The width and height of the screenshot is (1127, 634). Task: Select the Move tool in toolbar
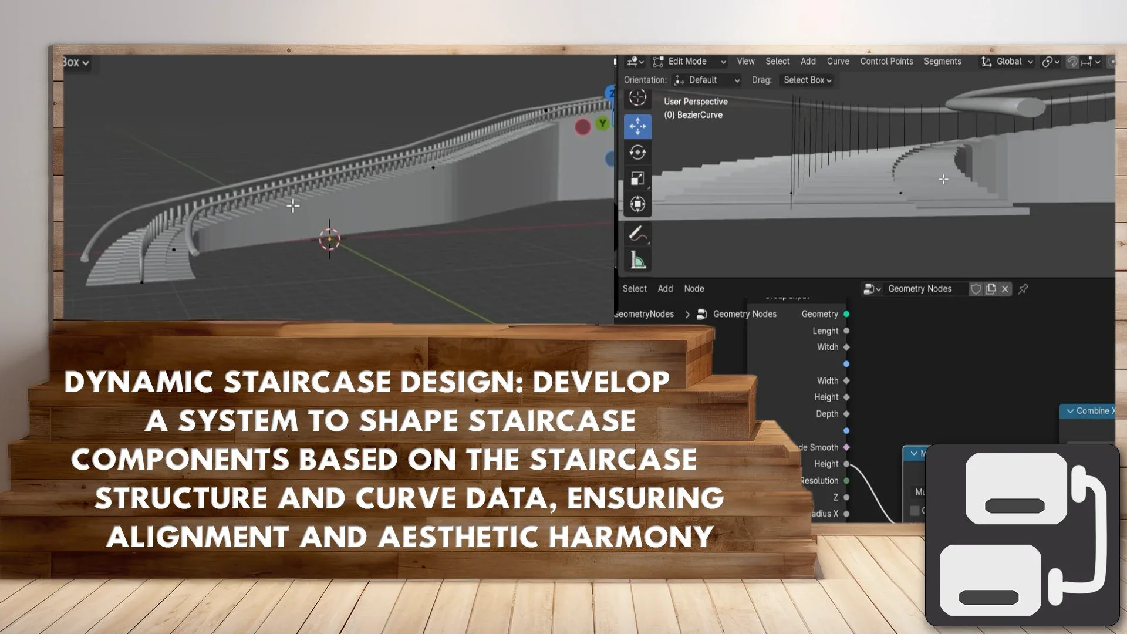637,126
